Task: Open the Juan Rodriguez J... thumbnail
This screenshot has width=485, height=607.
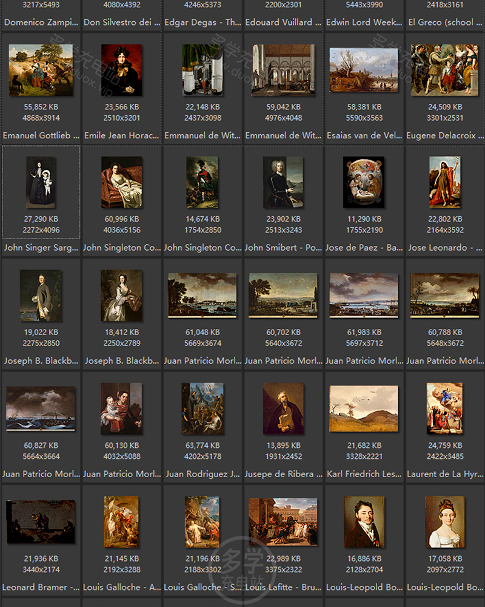Action: pyautogui.click(x=202, y=409)
